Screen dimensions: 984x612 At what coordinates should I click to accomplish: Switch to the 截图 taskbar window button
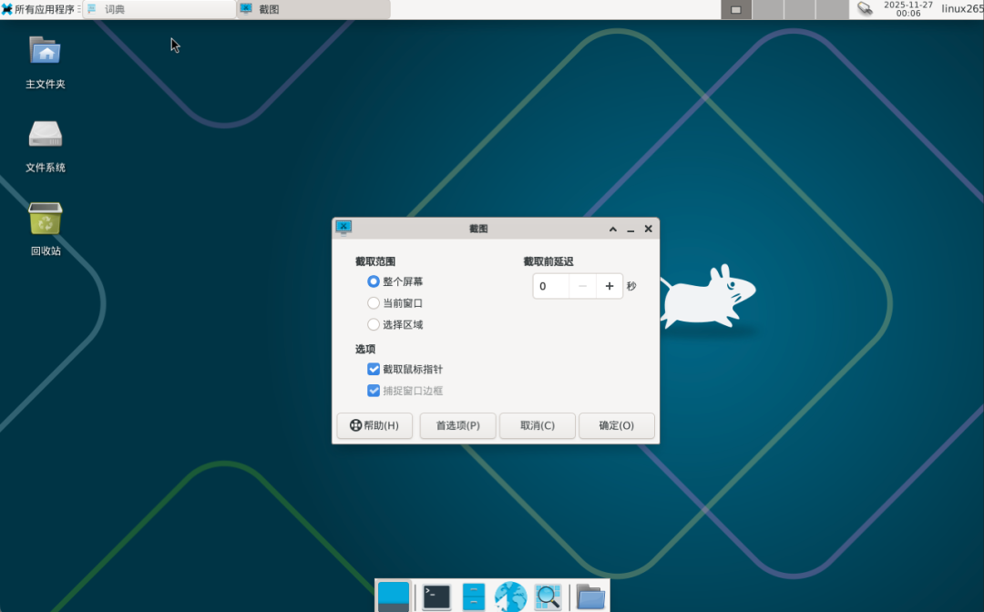pyautogui.click(x=313, y=9)
